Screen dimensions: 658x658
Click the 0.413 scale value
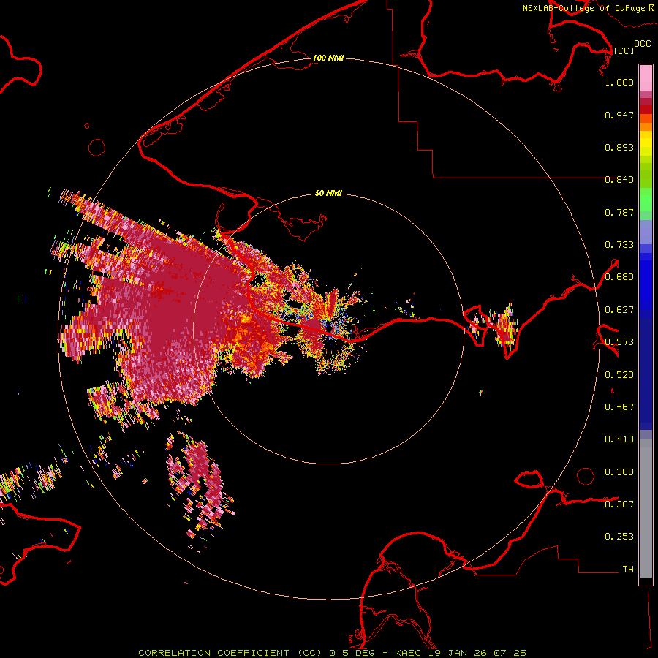point(619,439)
